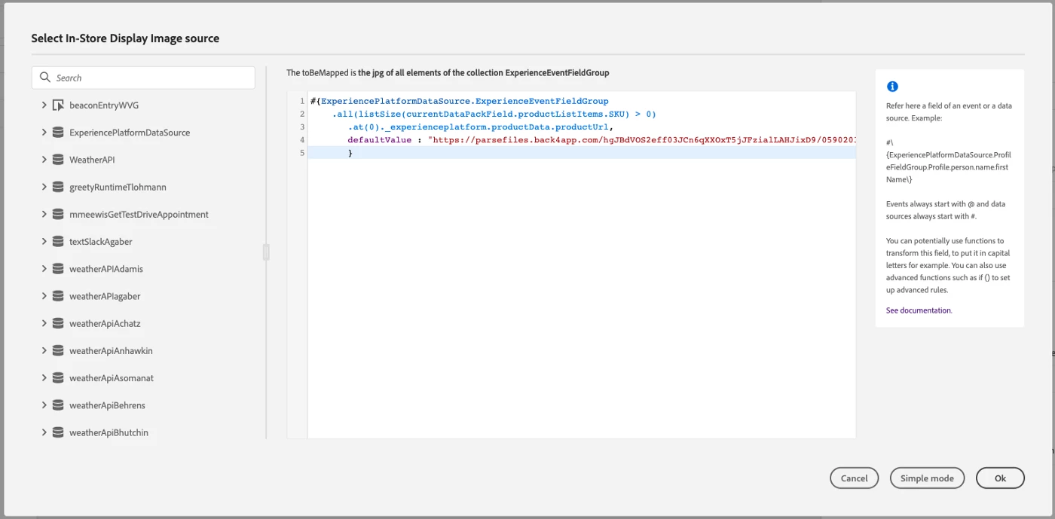Expand mmeewisGetTestDriveAppointment node

pyautogui.click(x=44, y=215)
